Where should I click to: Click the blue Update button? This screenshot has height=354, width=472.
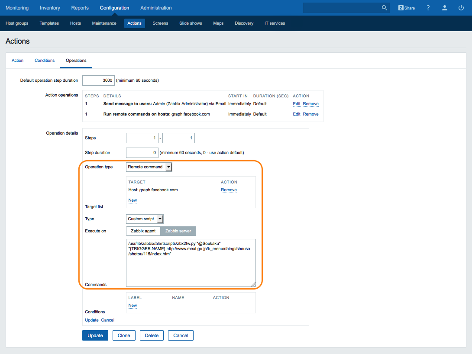click(95, 335)
